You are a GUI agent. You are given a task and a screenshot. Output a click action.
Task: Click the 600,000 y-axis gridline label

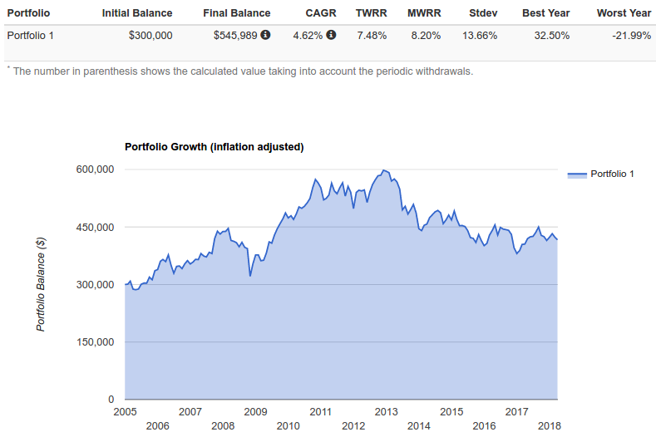(x=95, y=169)
